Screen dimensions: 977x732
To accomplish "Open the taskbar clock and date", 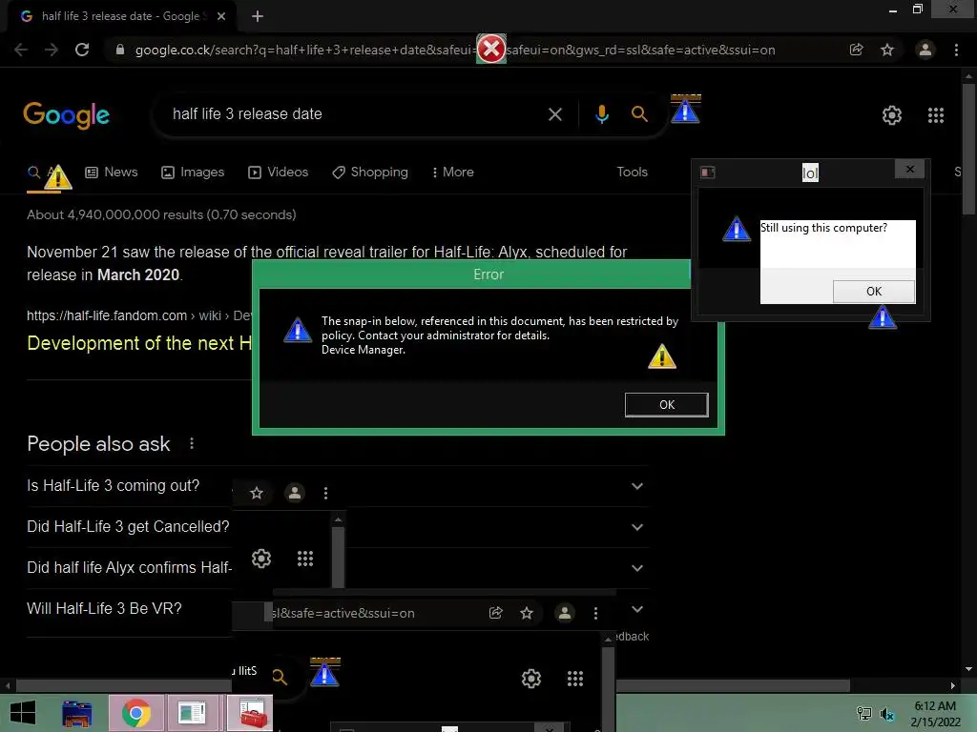I will coord(935,714).
